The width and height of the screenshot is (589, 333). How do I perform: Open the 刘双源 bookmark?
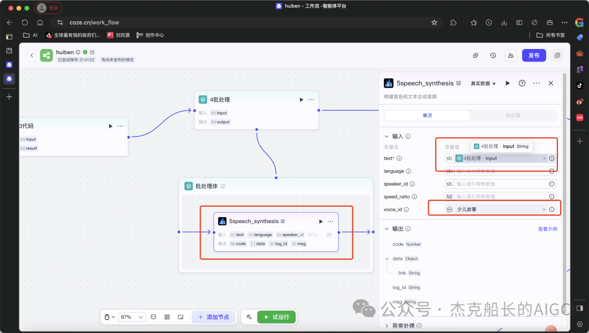coord(118,35)
